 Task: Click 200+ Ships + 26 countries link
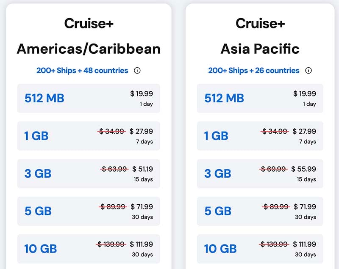tap(253, 71)
